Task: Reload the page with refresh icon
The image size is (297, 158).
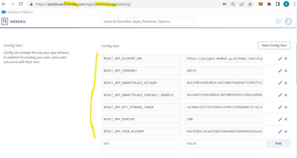Action: (21, 4)
